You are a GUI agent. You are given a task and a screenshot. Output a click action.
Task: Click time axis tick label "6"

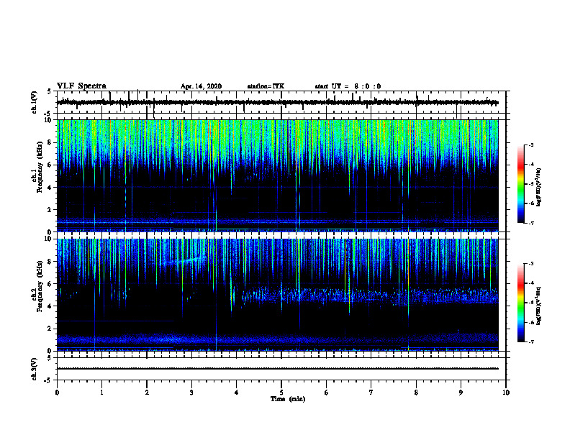[x=327, y=393]
